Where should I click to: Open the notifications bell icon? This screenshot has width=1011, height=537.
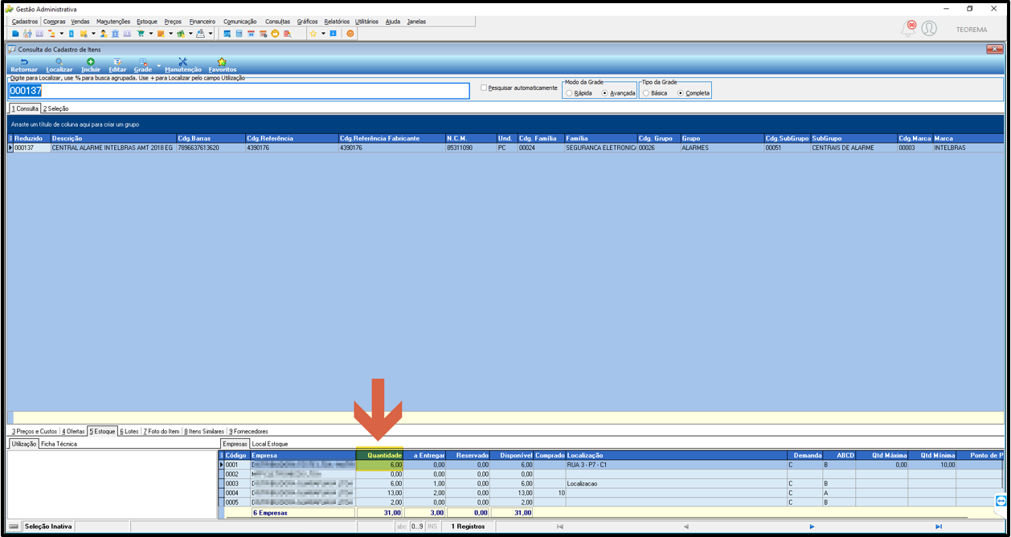pyautogui.click(x=908, y=29)
